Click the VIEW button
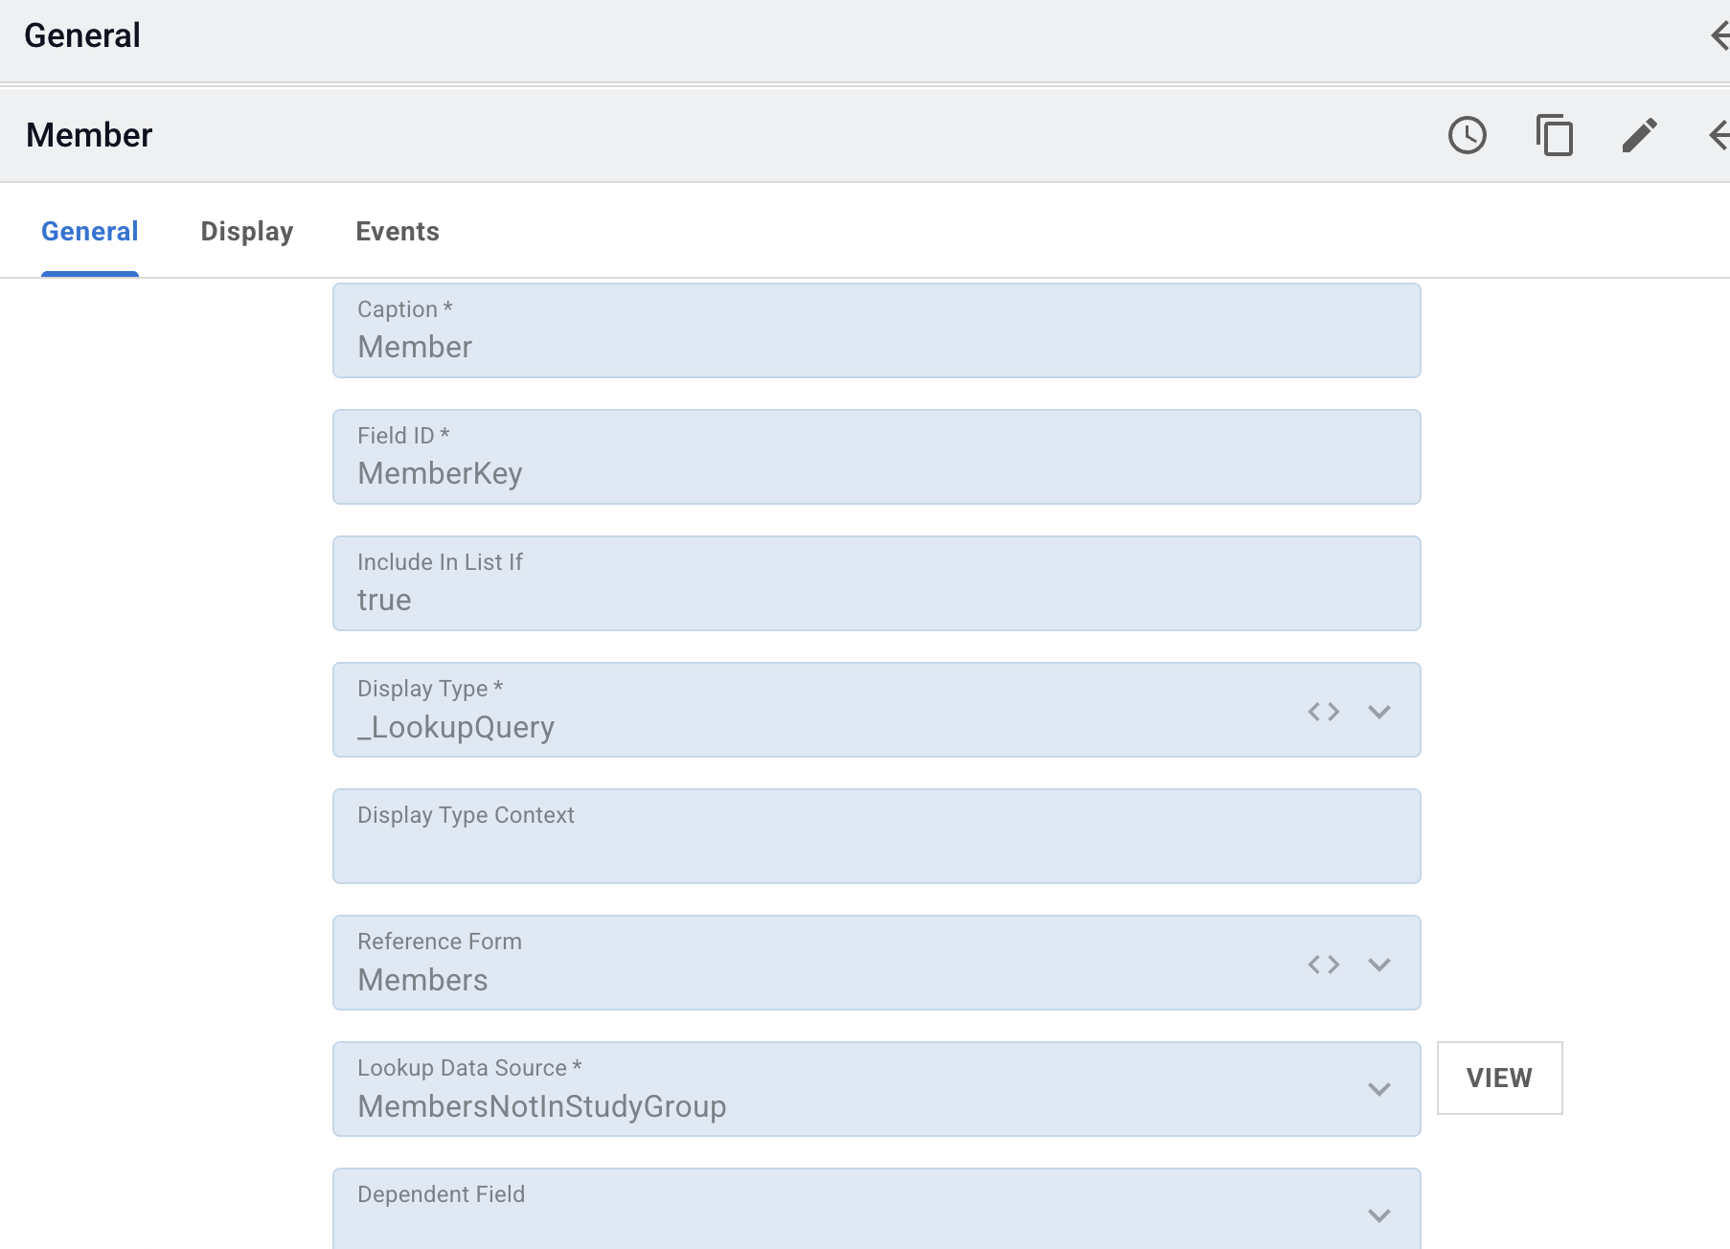The image size is (1730, 1249). [x=1499, y=1078]
